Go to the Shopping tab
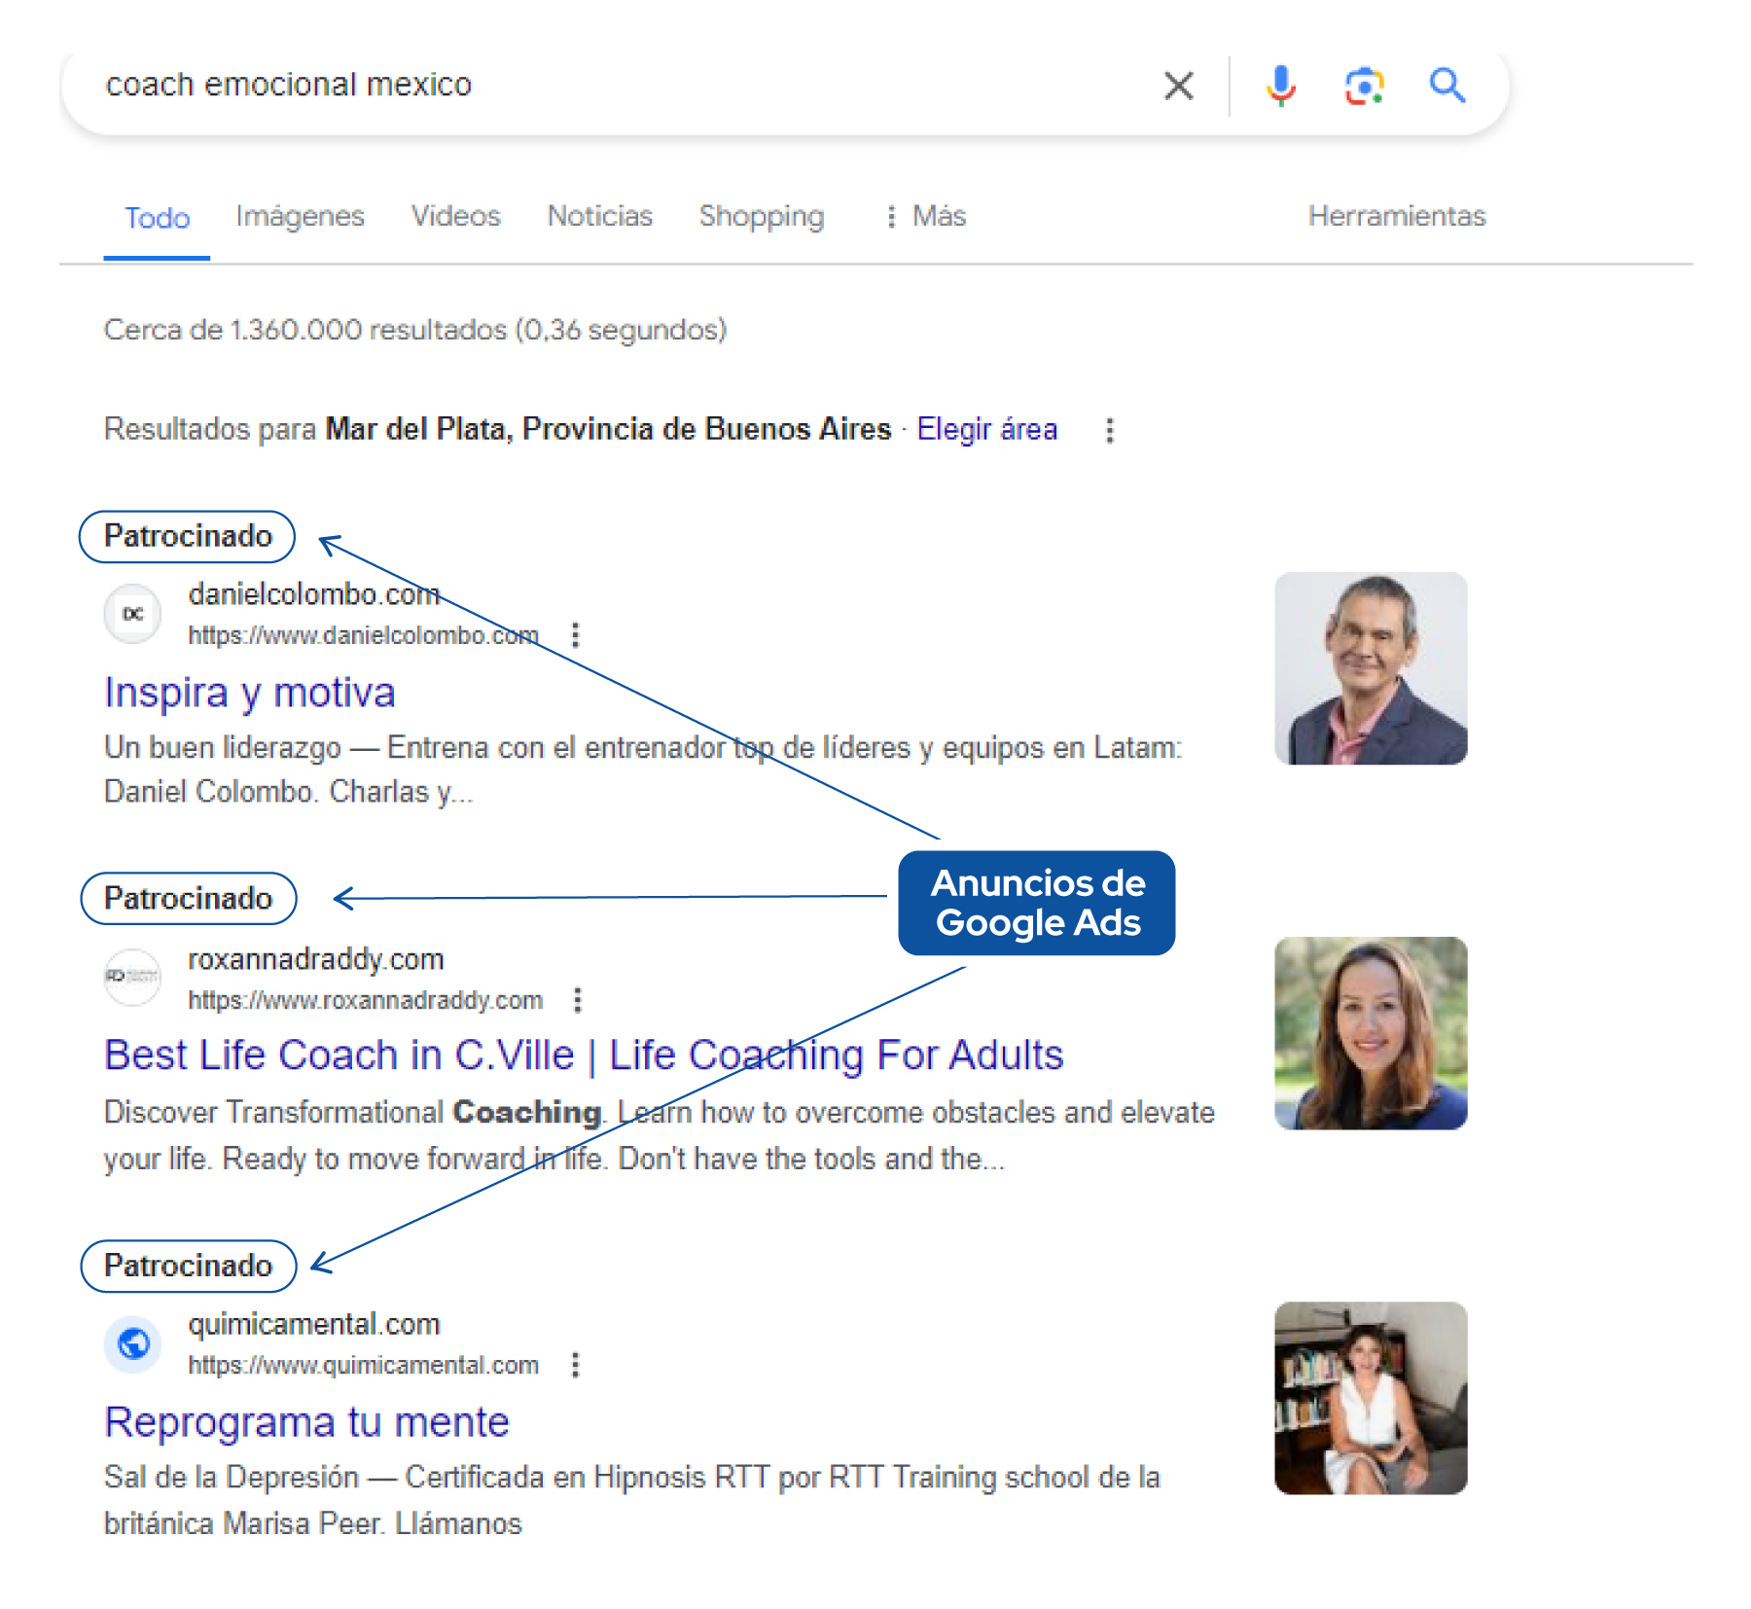1751x1609 pixels. click(762, 216)
